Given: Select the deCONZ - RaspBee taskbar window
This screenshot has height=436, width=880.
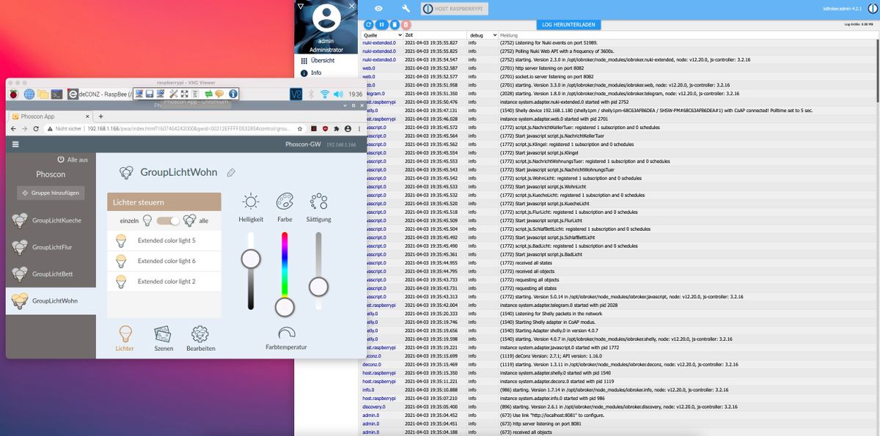Looking at the screenshot, I should (100, 94).
